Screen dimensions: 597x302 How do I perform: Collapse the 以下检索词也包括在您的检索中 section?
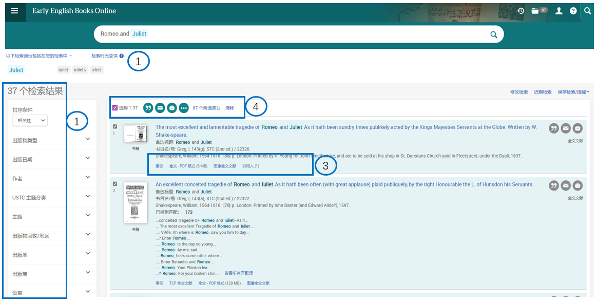pyautogui.click(x=39, y=56)
